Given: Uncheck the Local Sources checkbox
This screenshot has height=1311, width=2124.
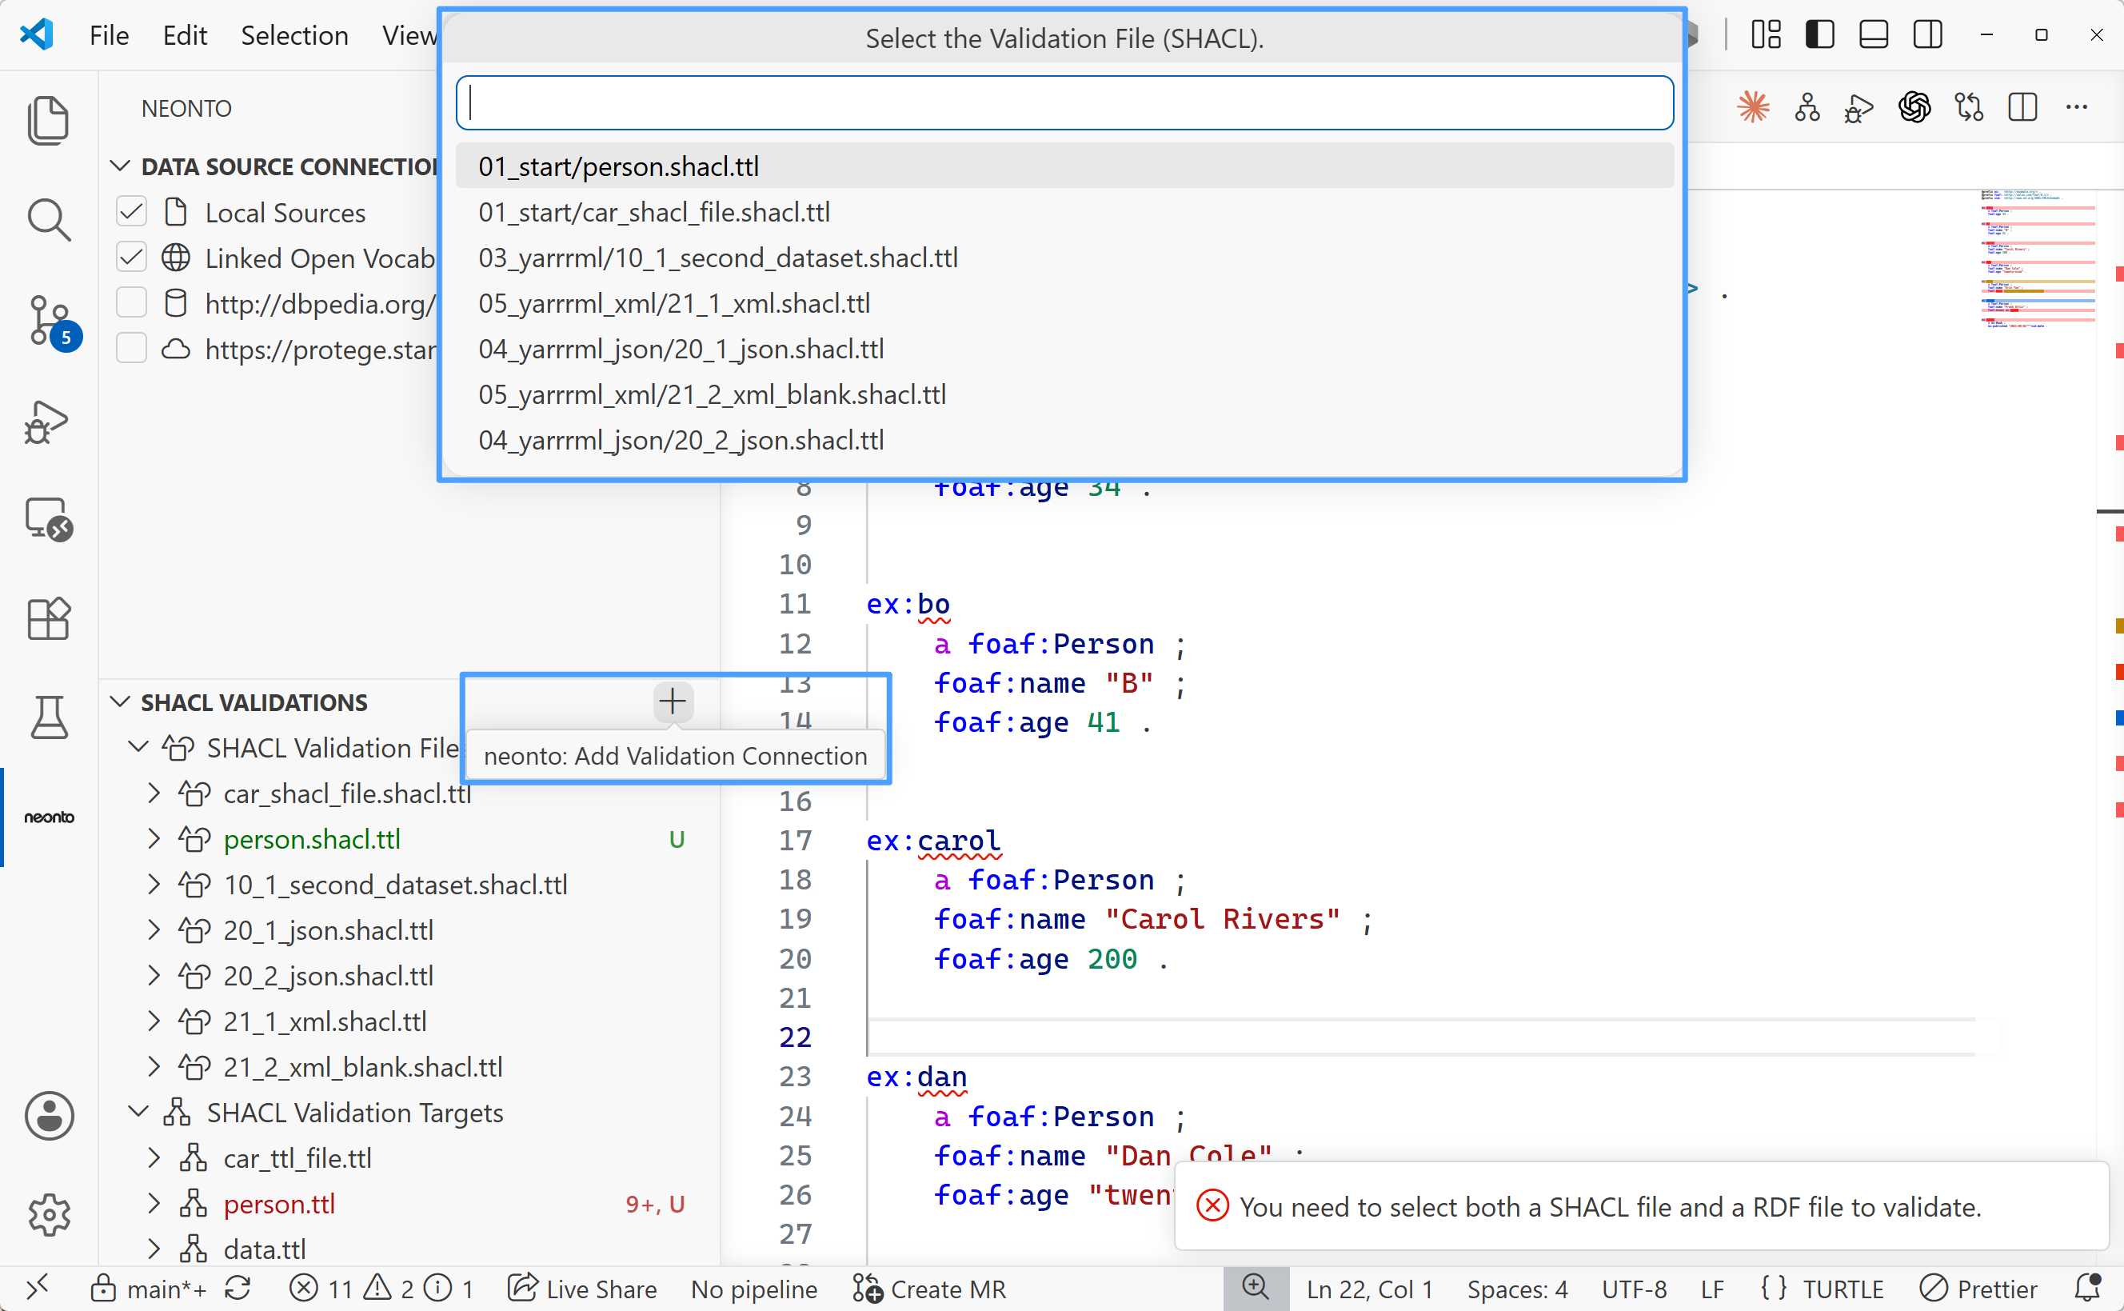Looking at the screenshot, I should [132, 211].
